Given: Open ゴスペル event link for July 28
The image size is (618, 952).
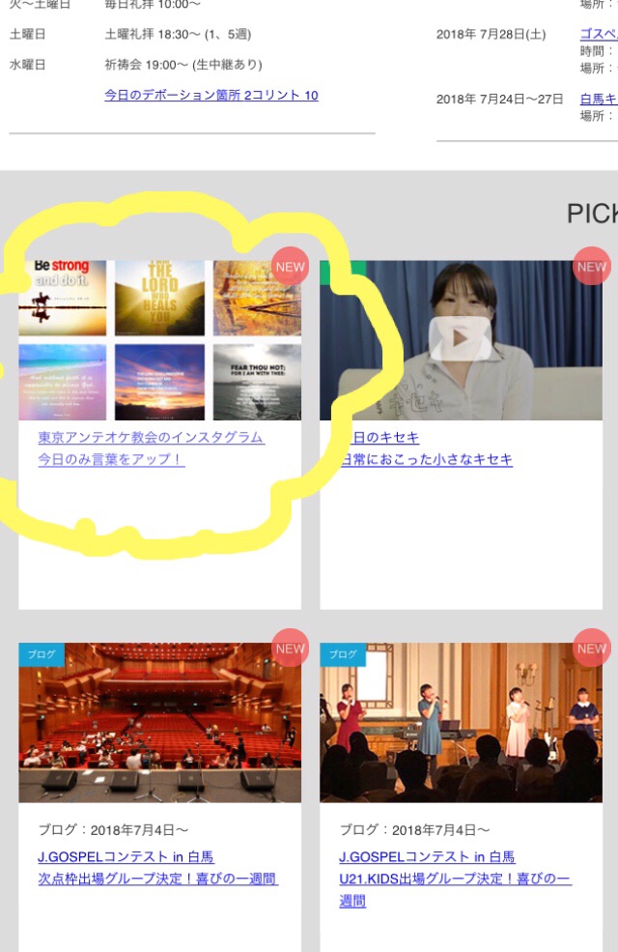Looking at the screenshot, I should coord(599,34).
